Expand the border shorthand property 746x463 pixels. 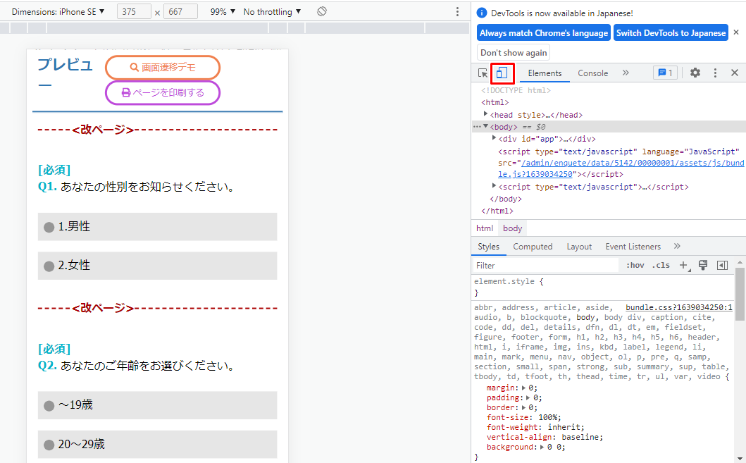tap(524, 408)
